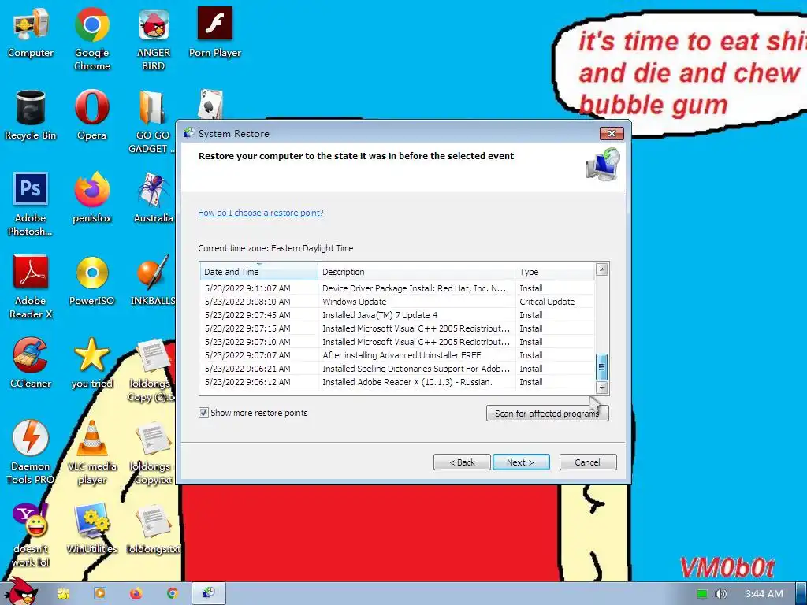This screenshot has width=807, height=605.
Task: Select the WinUtilities desktop icon
Action: point(91,529)
